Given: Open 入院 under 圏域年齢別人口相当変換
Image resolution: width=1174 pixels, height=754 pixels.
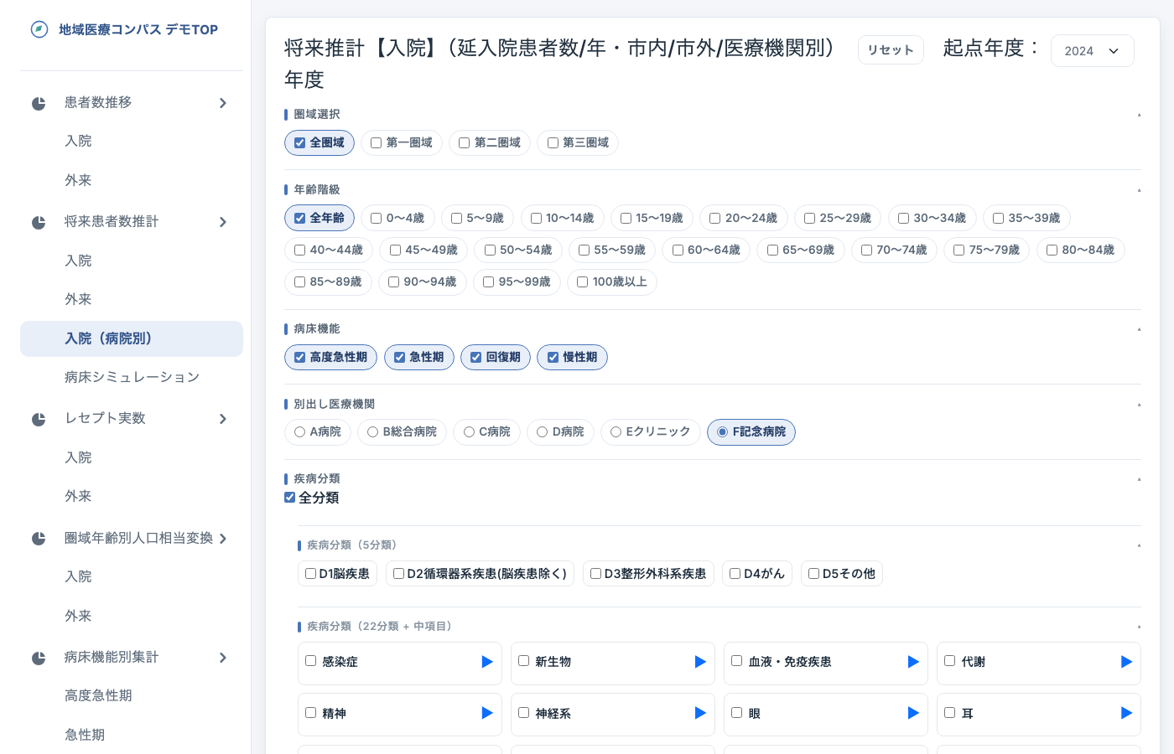Looking at the screenshot, I should click(x=79, y=577).
